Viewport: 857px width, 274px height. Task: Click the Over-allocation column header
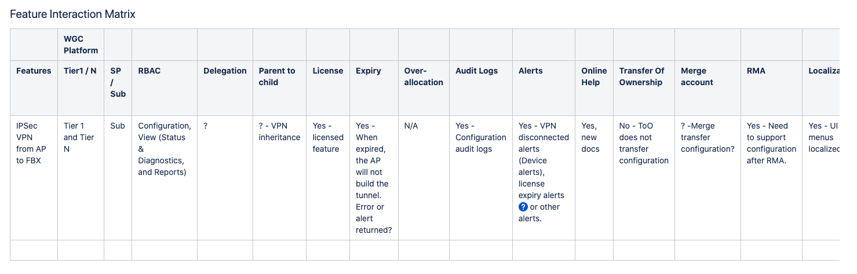tap(424, 76)
